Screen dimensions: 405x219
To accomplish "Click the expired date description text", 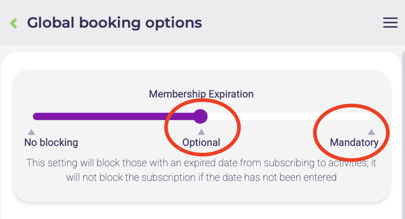I will [x=201, y=170].
